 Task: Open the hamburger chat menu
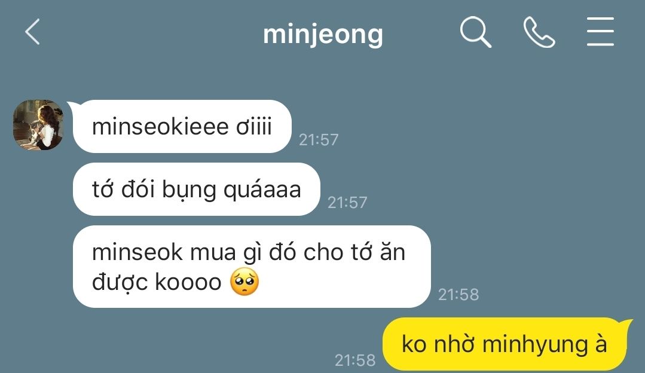click(x=600, y=32)
